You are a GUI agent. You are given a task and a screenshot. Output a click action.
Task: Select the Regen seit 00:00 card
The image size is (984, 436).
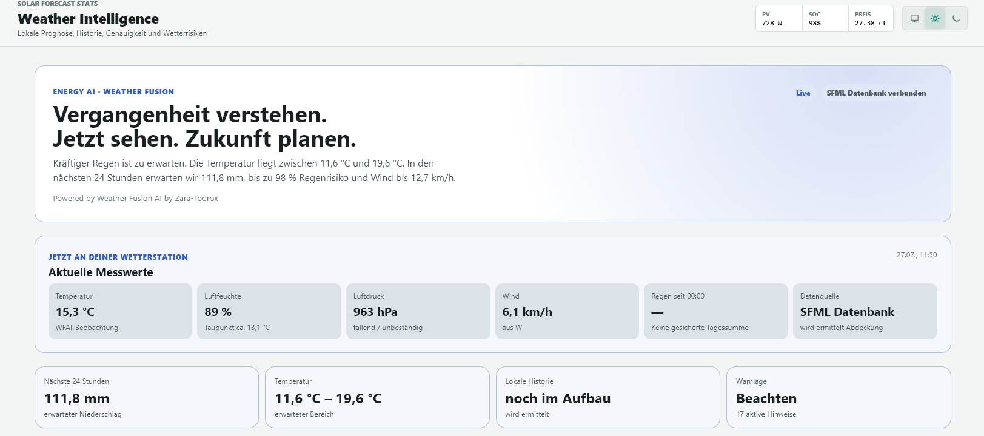tap(716, 311)
